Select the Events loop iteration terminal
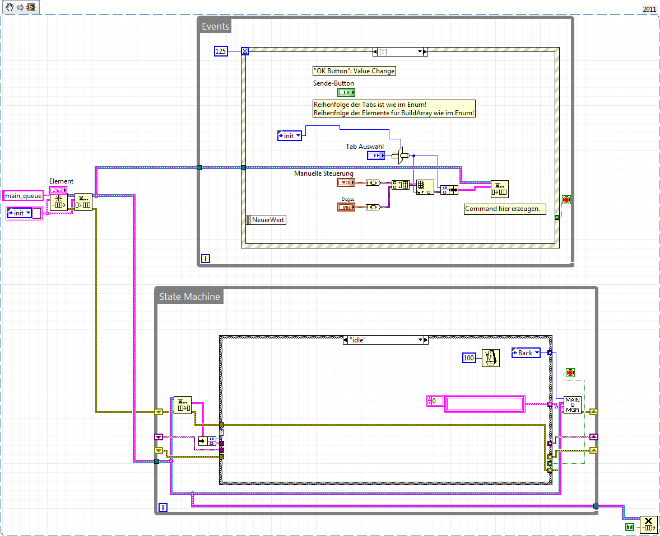Image resolution: width=660 pixels, height=536 pixels. [x=205, y=258]
